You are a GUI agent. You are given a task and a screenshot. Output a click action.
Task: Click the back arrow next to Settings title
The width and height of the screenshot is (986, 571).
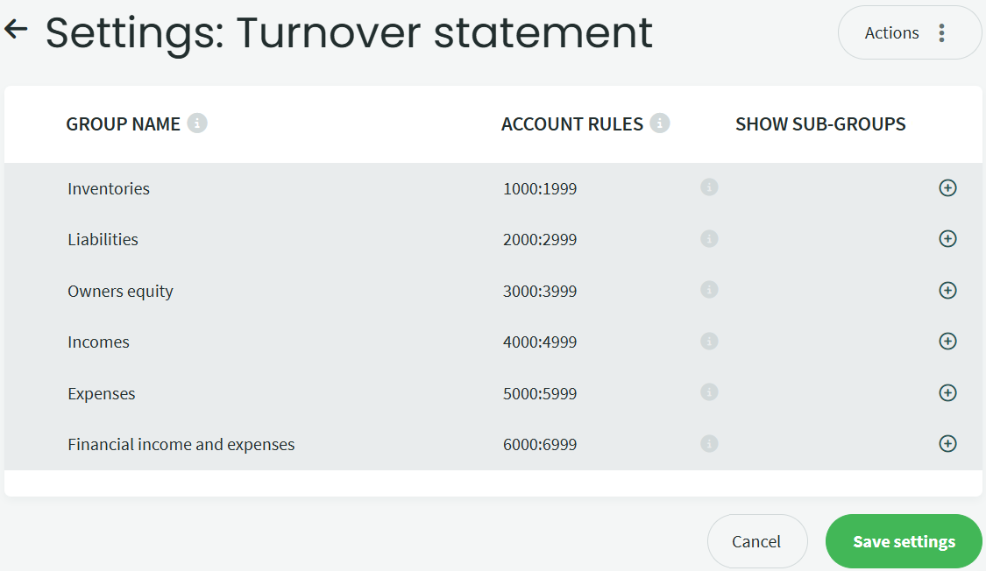click(16, 30)
